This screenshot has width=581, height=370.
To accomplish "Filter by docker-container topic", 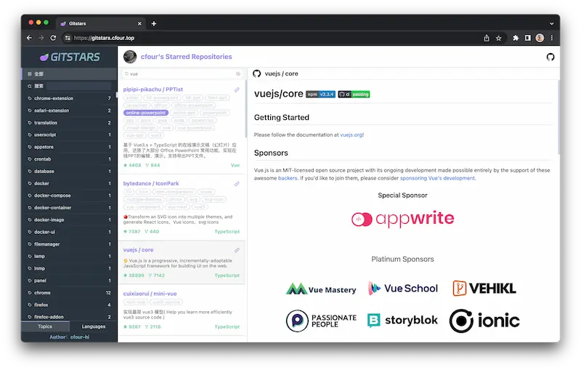I will coord(69,208).
